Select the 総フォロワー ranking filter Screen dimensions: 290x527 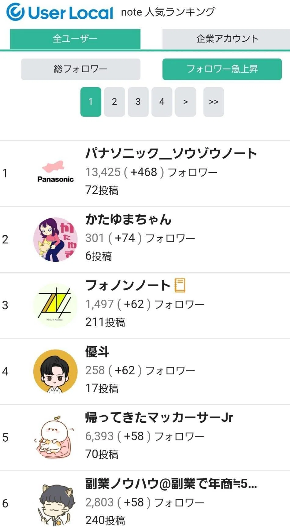(81, 69)
